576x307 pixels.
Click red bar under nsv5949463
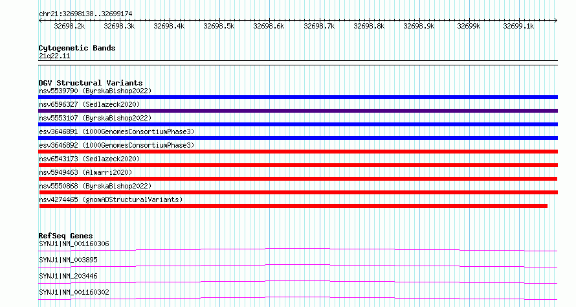point(298,179)
